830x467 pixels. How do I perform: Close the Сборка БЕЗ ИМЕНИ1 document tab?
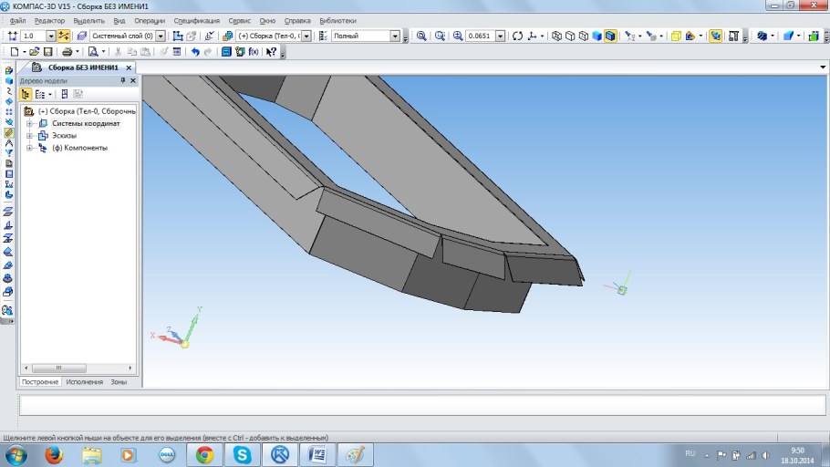[129, 67]
